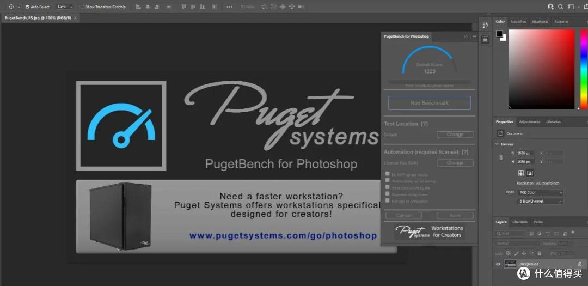The width and height of the screenshot is (588, 286).
Task: Click the canvas height H field
Action: click(x=525, y=162)
